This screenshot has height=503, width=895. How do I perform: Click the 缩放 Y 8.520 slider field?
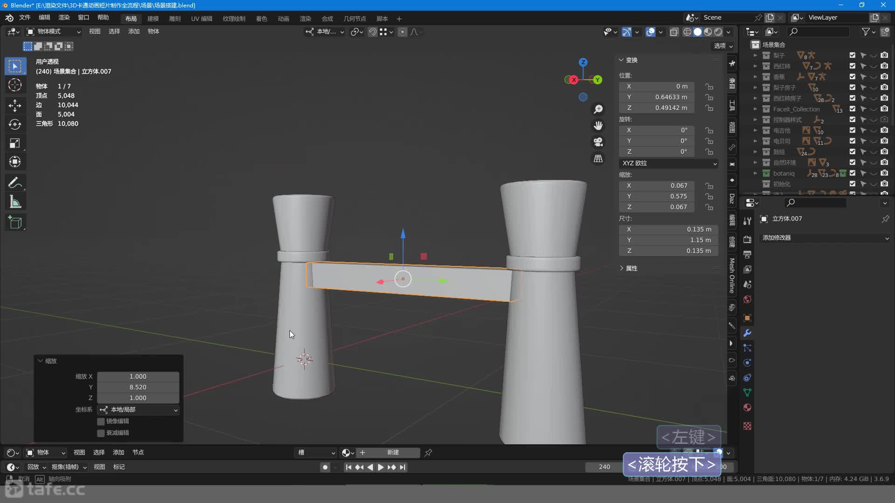[138, 387]
